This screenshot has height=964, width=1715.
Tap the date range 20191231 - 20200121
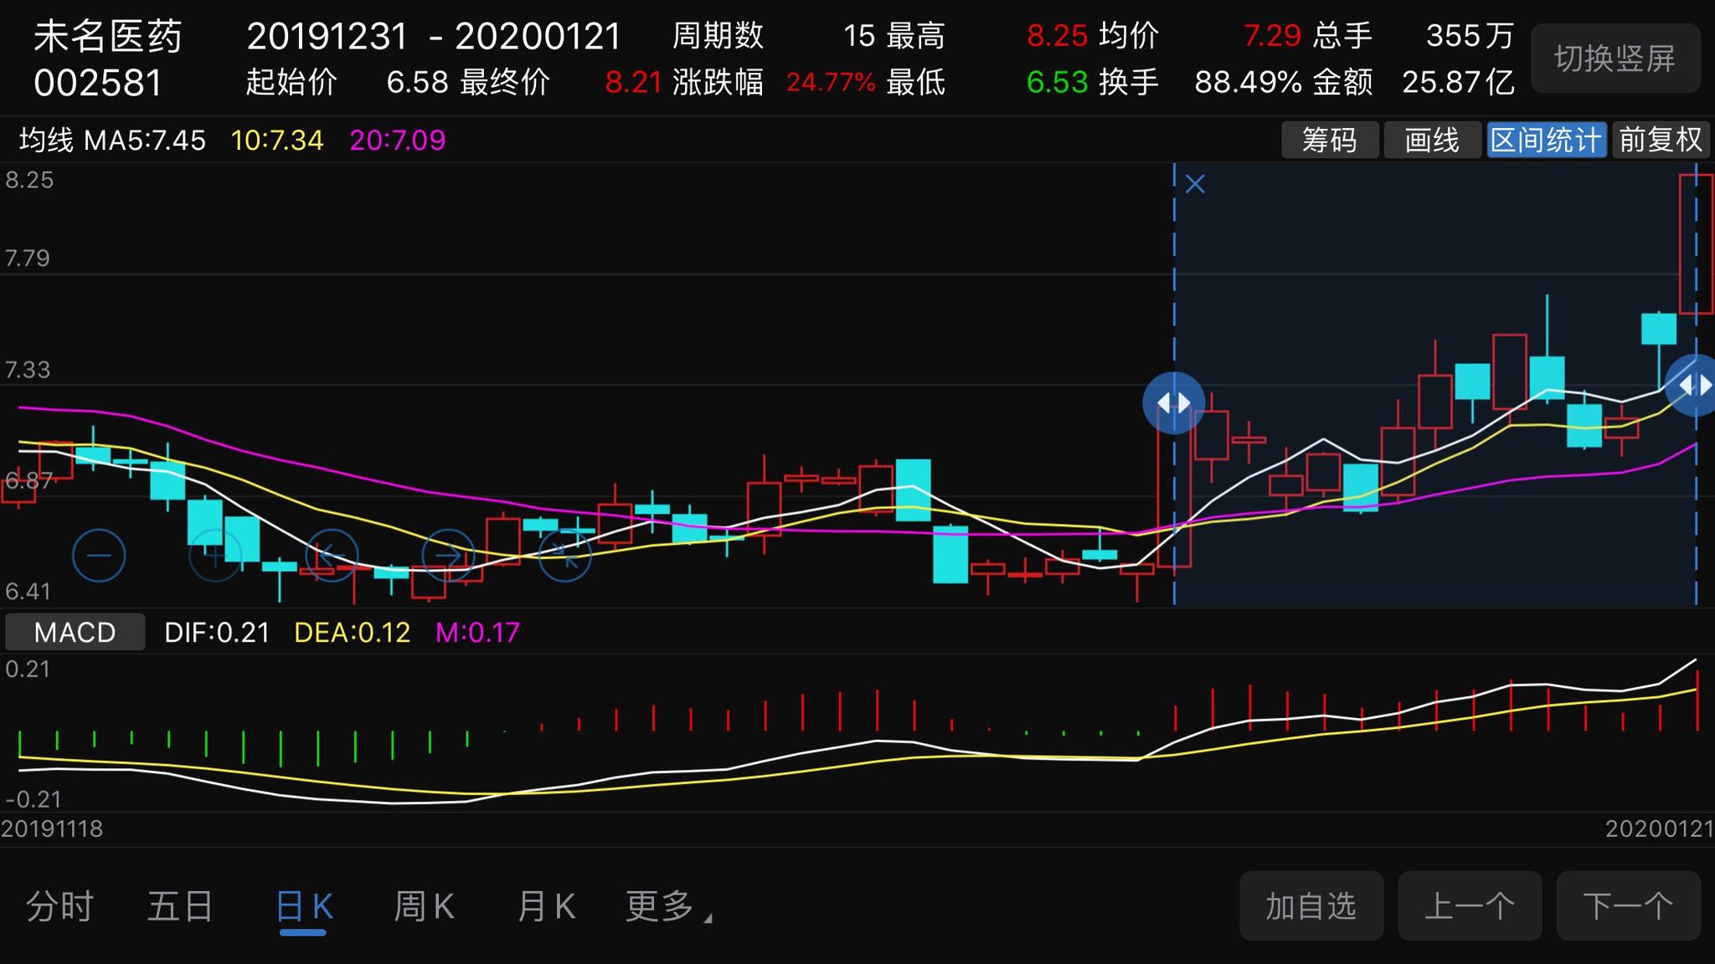(x=434, y=36)
